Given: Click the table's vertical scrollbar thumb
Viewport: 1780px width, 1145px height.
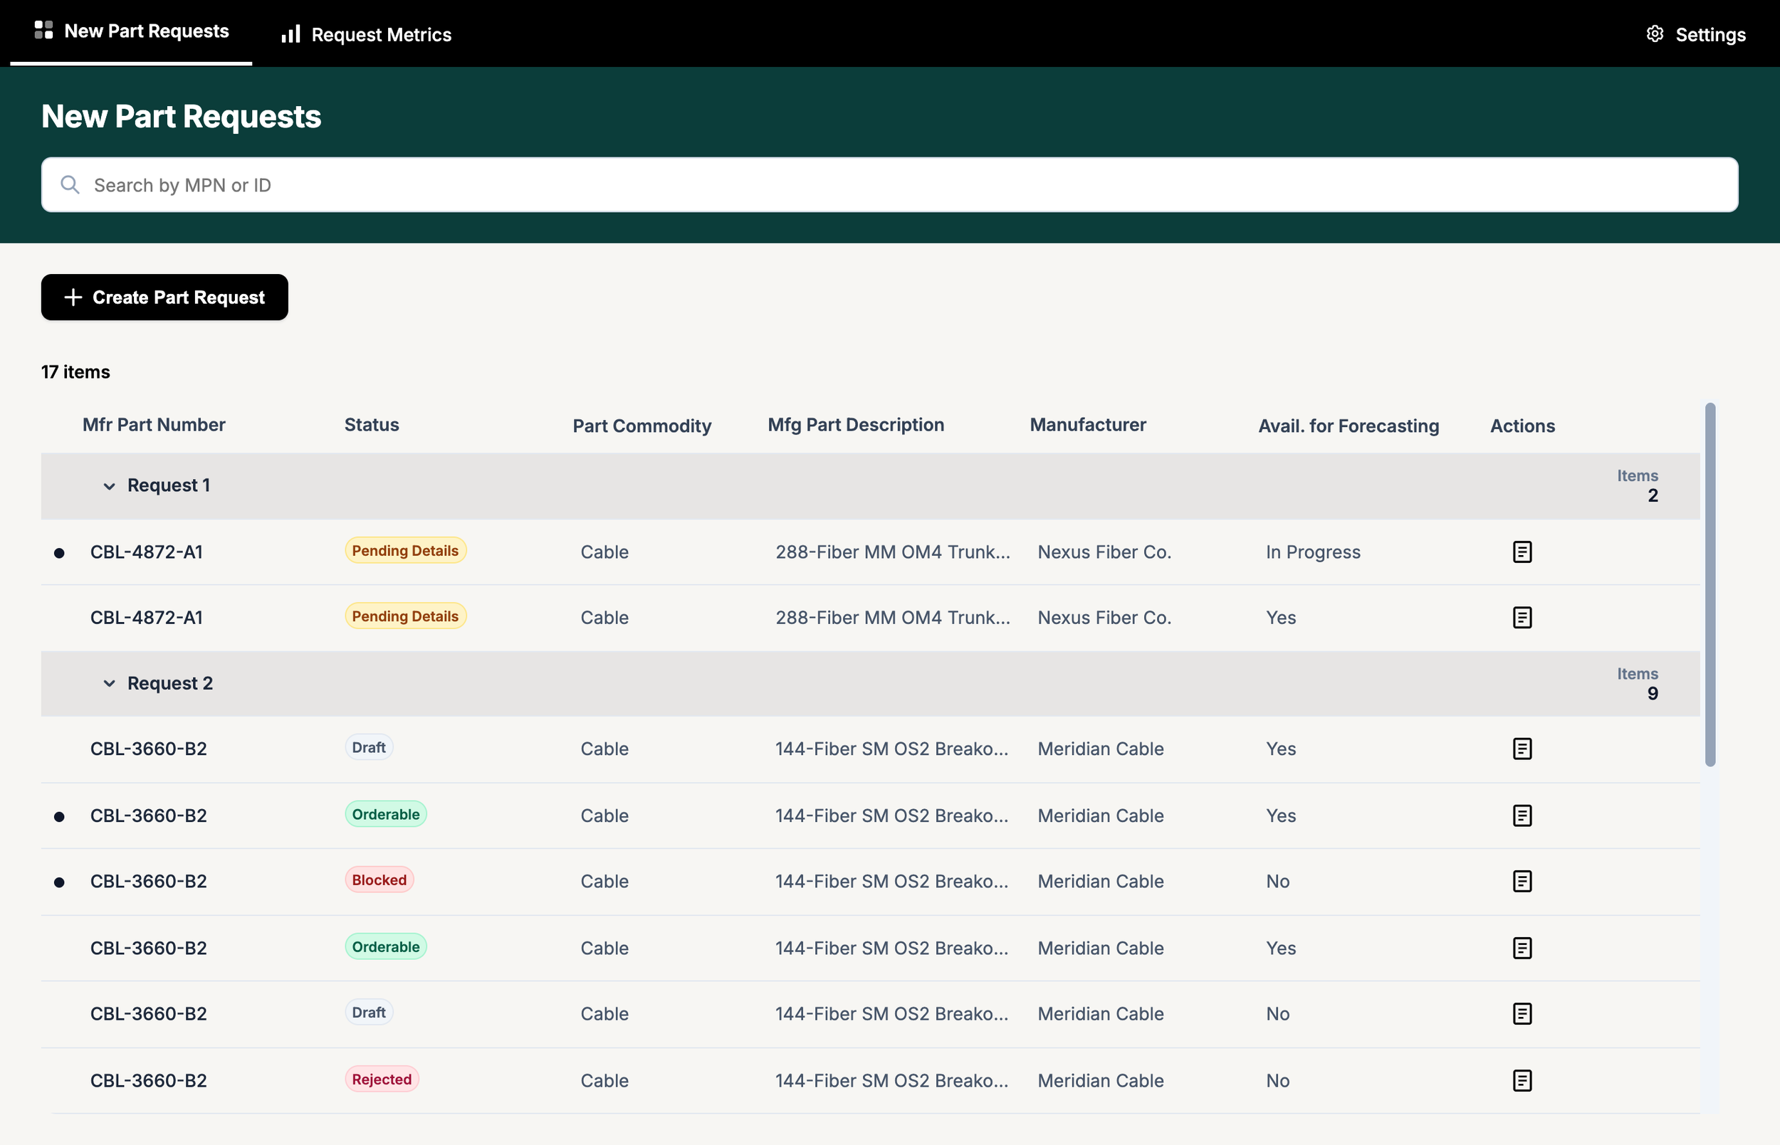Looking at the screenshot, I should click(1710, 584).
